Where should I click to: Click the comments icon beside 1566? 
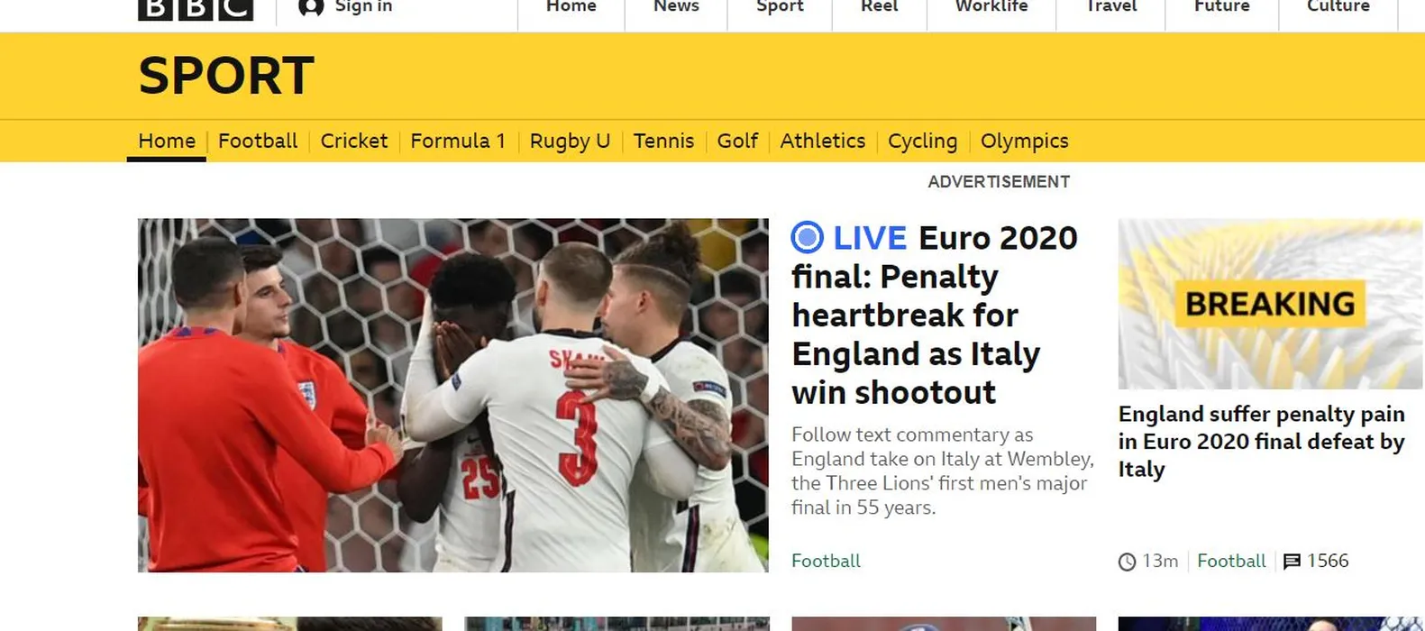click(x=1292, y=562)
